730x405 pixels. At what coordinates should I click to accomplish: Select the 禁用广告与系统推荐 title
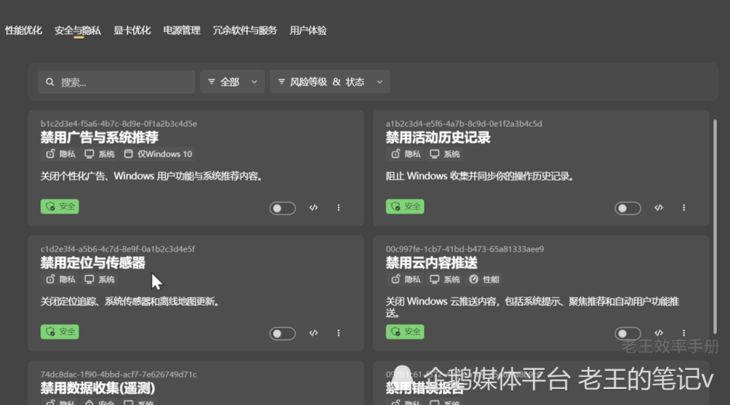point(100,138)
